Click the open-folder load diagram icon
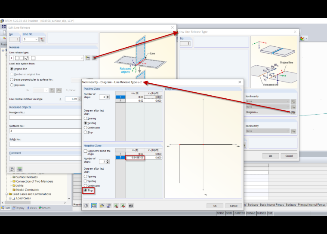327x234 pixels. click(x=102, y=206)
